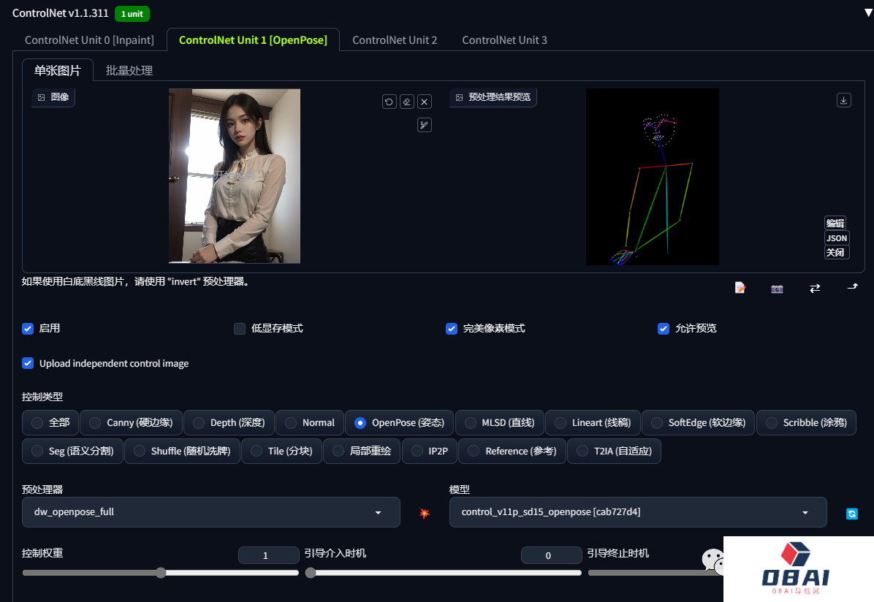Disable the 启用 checkbox
Viewport: 874px width, 602px height.
tap(28, 329)
